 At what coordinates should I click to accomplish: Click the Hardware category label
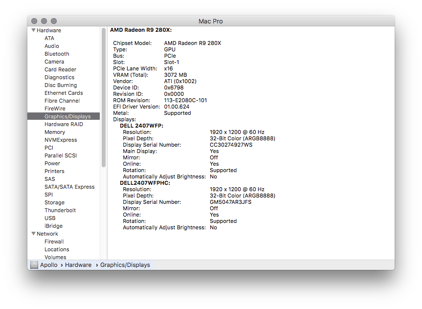coord(49,30)
